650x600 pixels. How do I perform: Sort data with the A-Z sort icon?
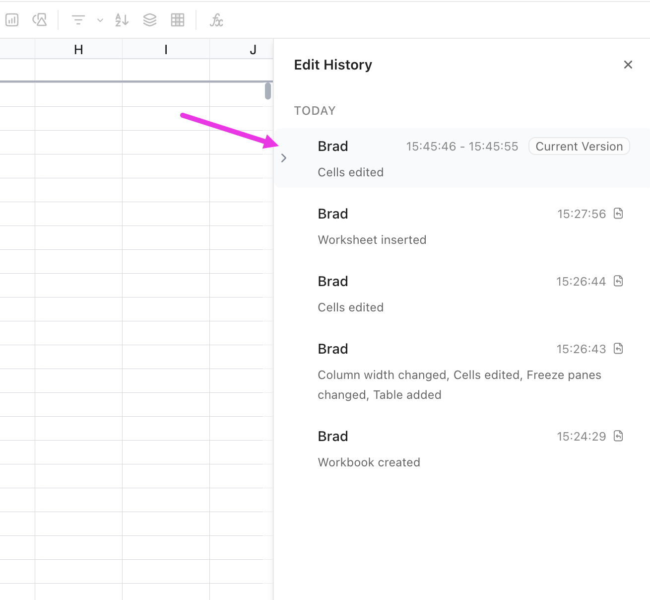(x=122, y=20)
